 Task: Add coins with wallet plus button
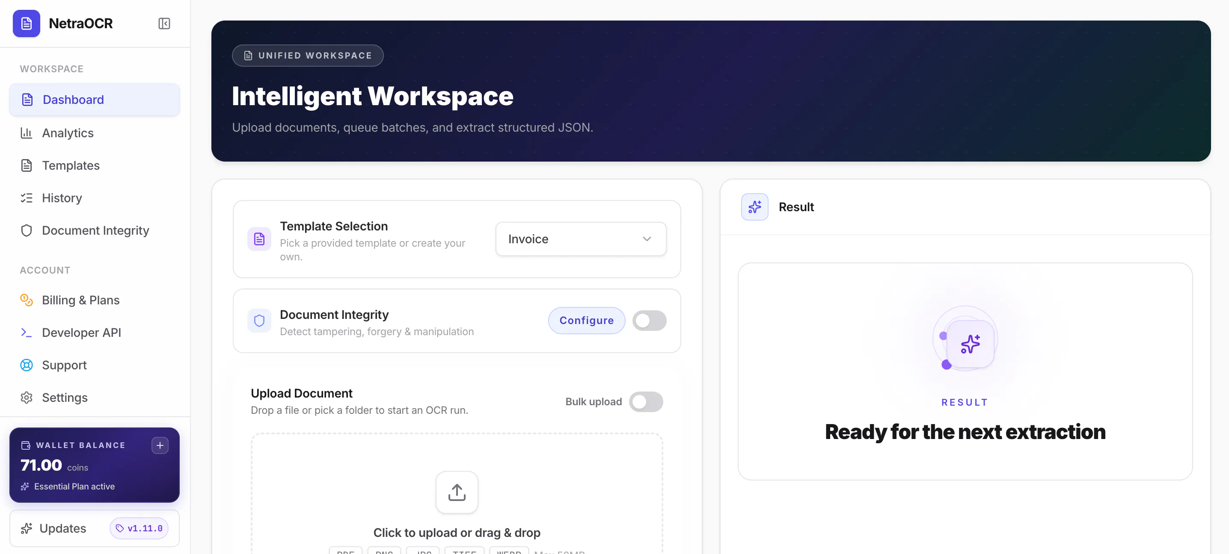point(160,445)
